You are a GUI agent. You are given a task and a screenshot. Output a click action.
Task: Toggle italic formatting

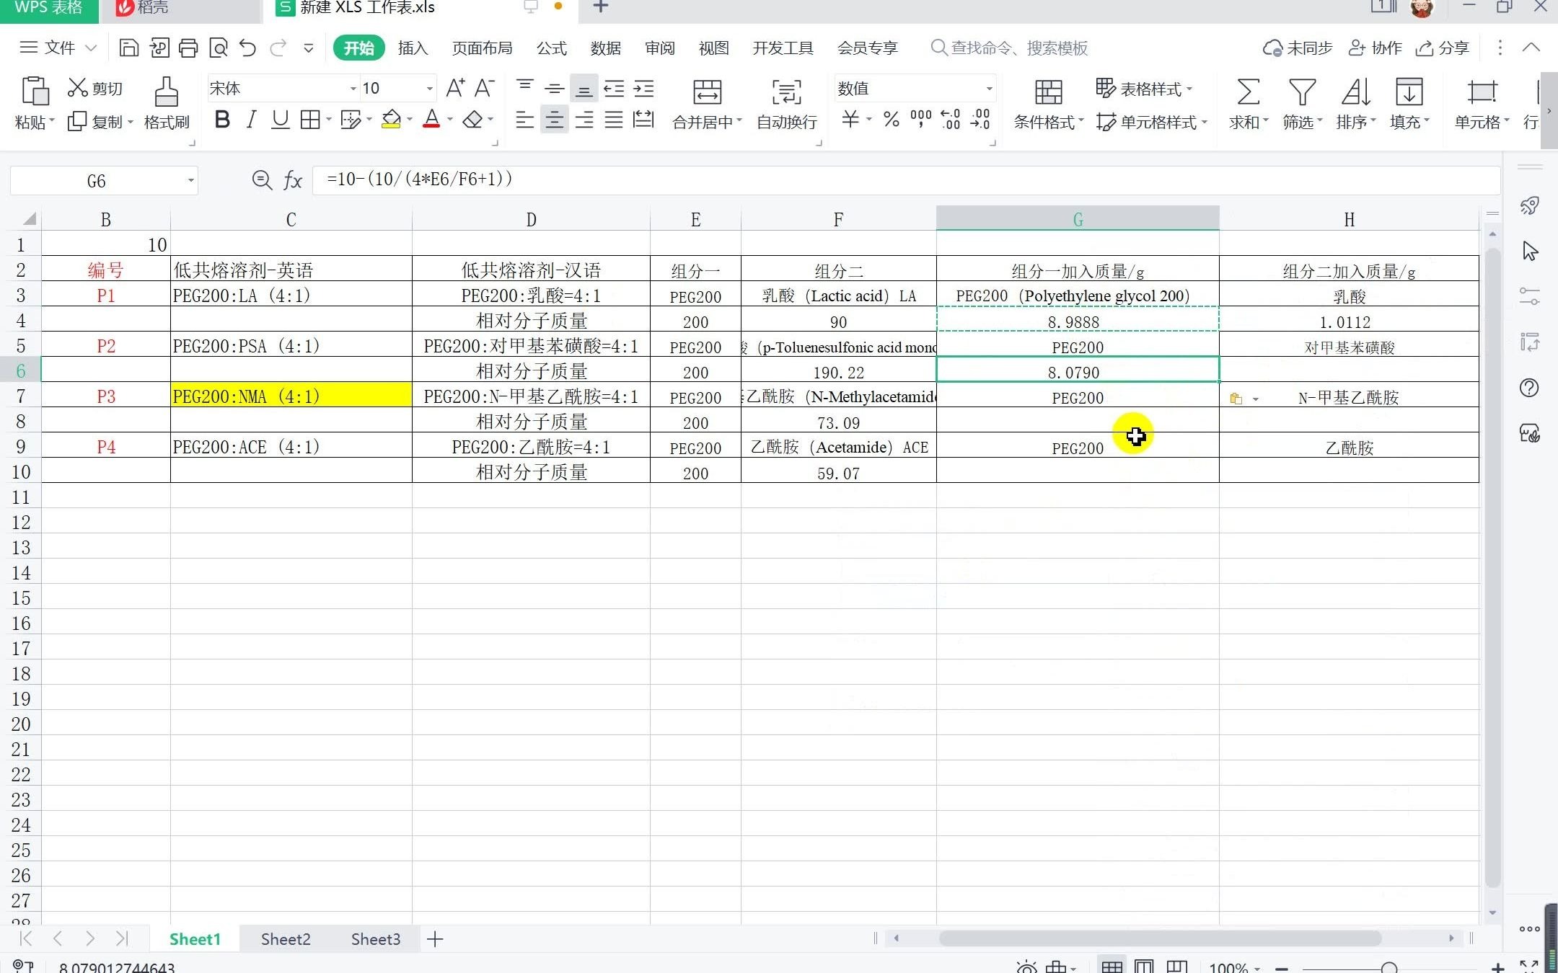click(251, 120)
